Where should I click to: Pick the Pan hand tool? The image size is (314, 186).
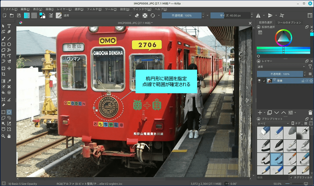[9, 136]
